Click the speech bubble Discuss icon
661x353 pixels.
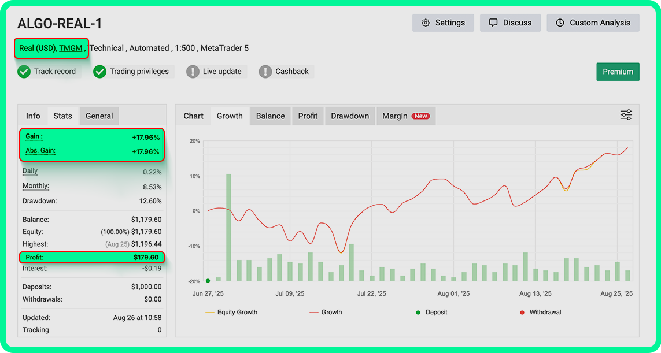tap(493, 23)
